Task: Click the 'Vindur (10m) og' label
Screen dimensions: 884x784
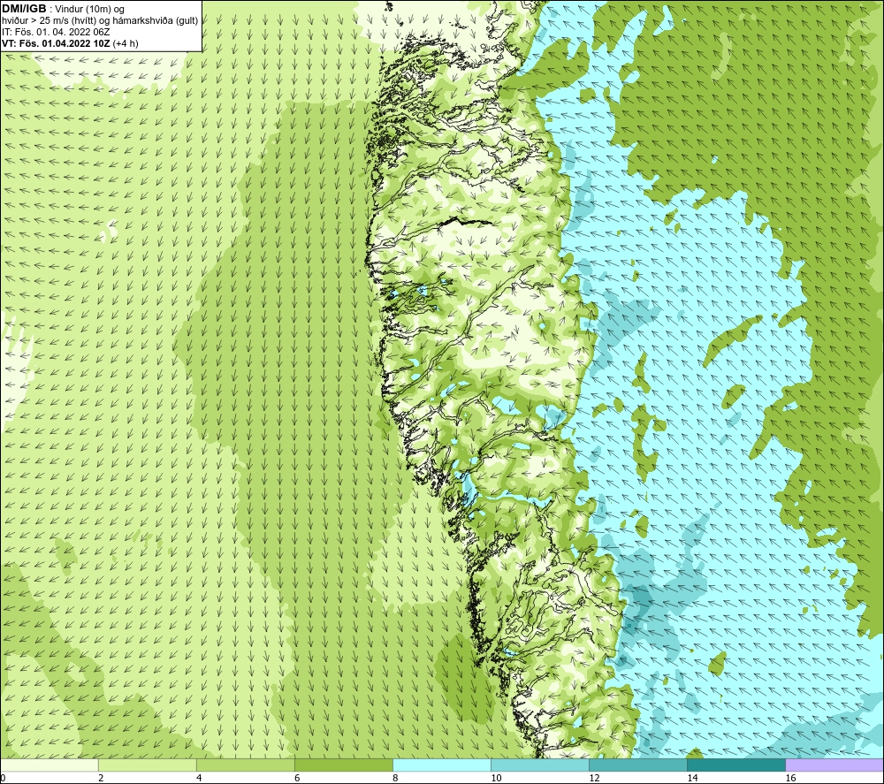Action: tap(89, 10)
